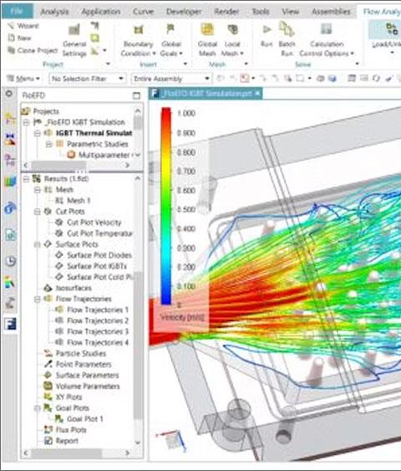
Task: Open the Menu dropdown button
Action: (23, 79)
